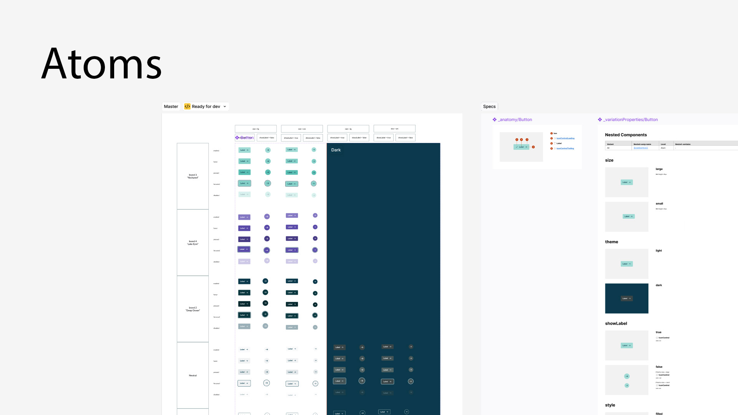
Task: Click the _anatomy/Button component icon
Action: (495, 120)
